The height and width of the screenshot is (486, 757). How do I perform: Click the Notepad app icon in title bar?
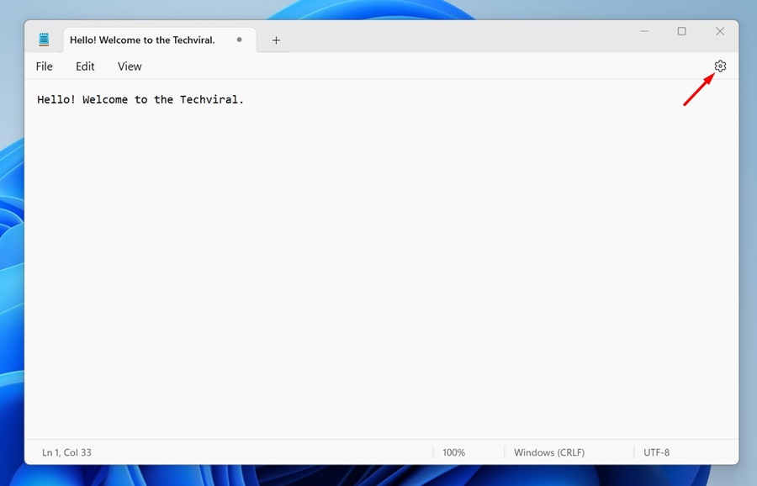click(x=44, y=40)
